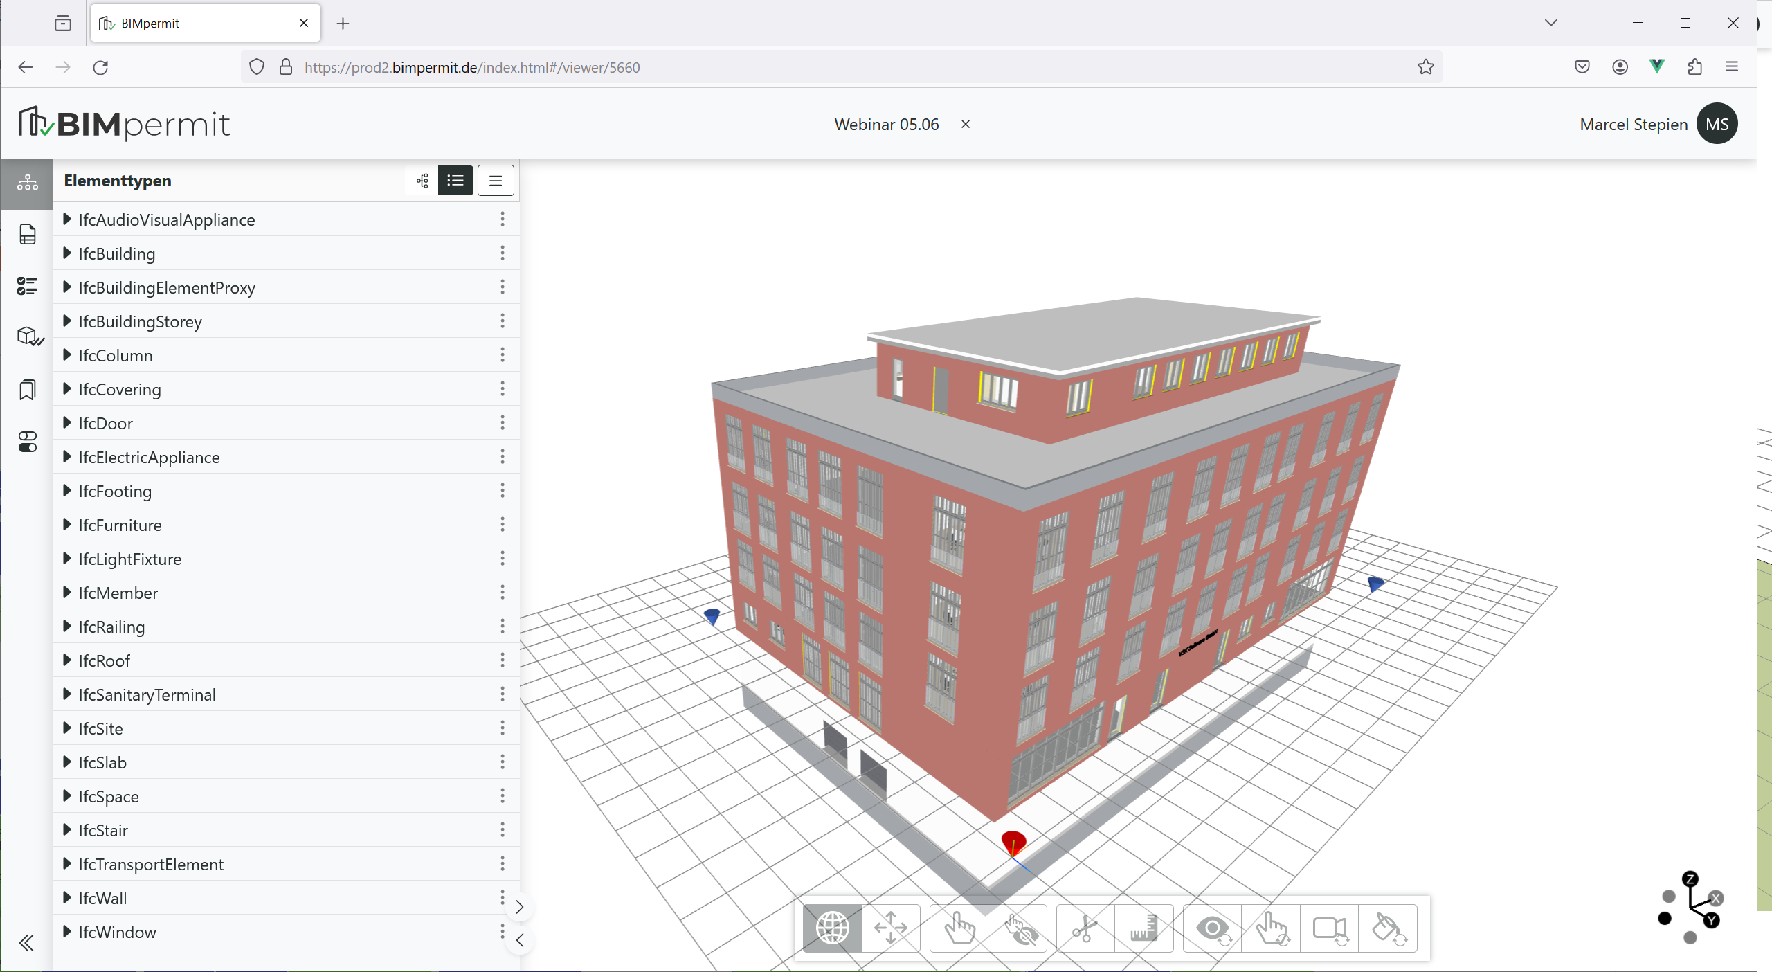Expand the IfcSpace node
Image resolution: width=1772 pixels, height=972 pixels.
(x=67, y=796)
